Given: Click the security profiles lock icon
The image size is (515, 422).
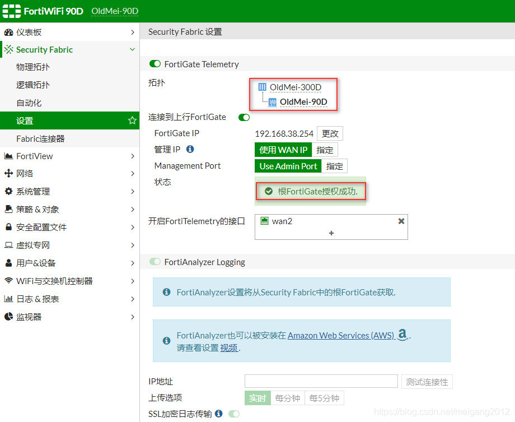Looking at the screenshot, I should click(8, 227).
